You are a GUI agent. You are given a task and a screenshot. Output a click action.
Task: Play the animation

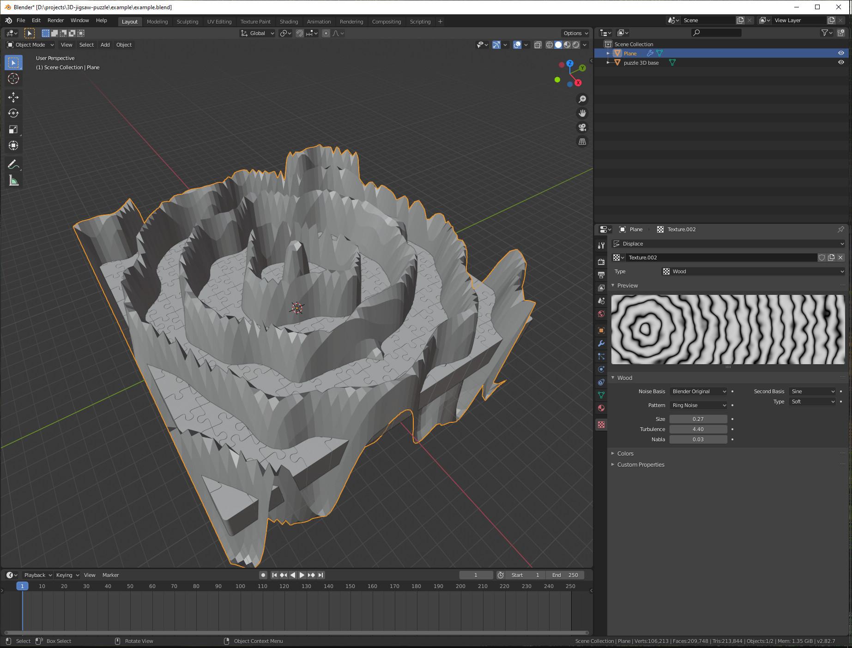pos(302,575)
